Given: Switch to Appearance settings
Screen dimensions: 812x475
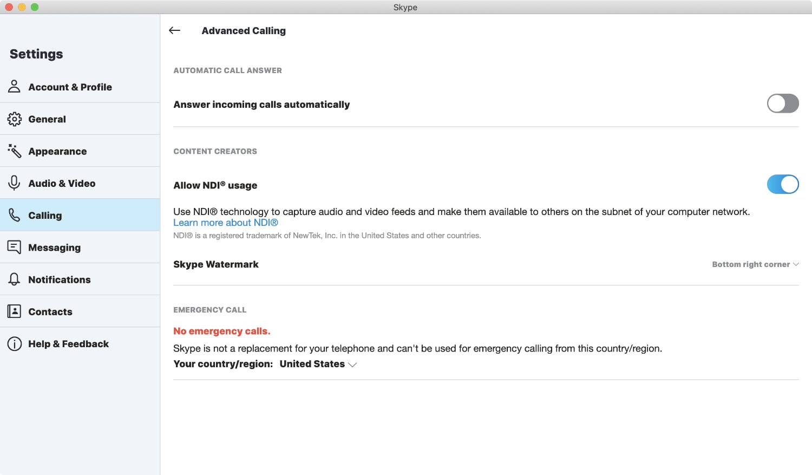Looking at the screenshot, I should [80, 151].
